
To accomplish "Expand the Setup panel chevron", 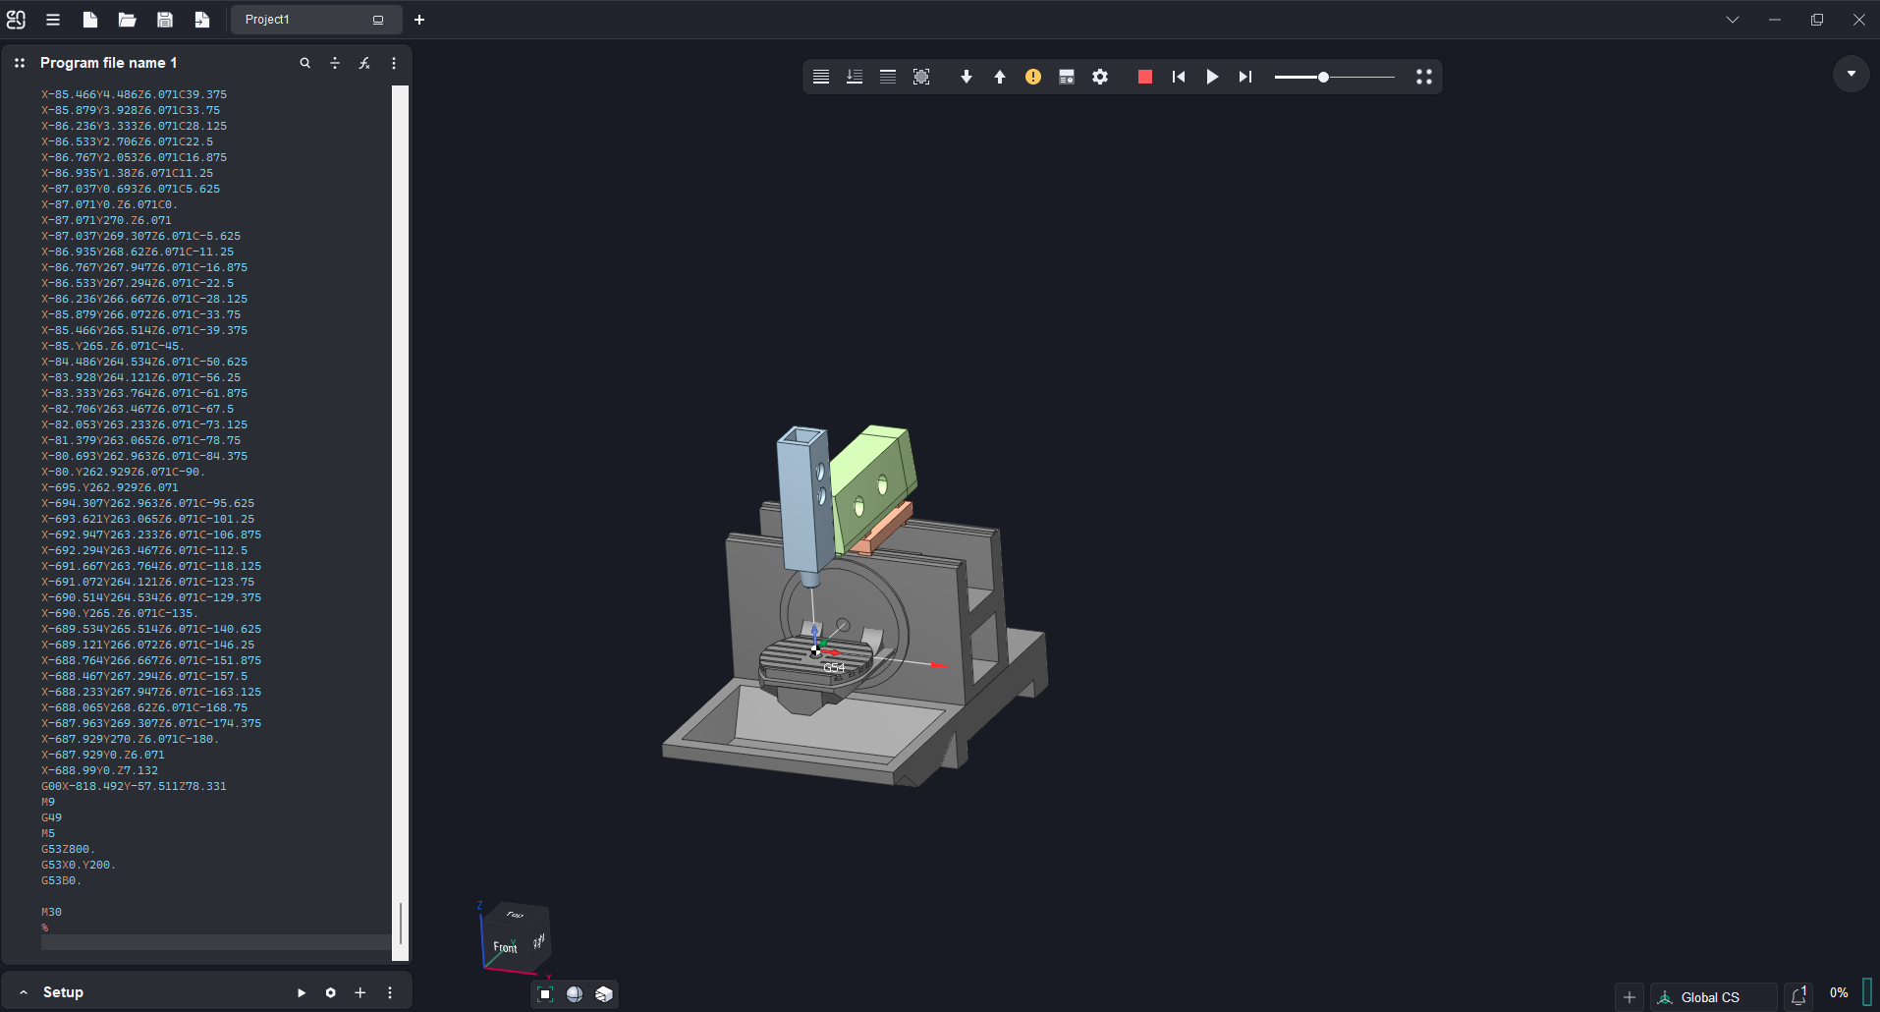I will [x=24, y=992].
